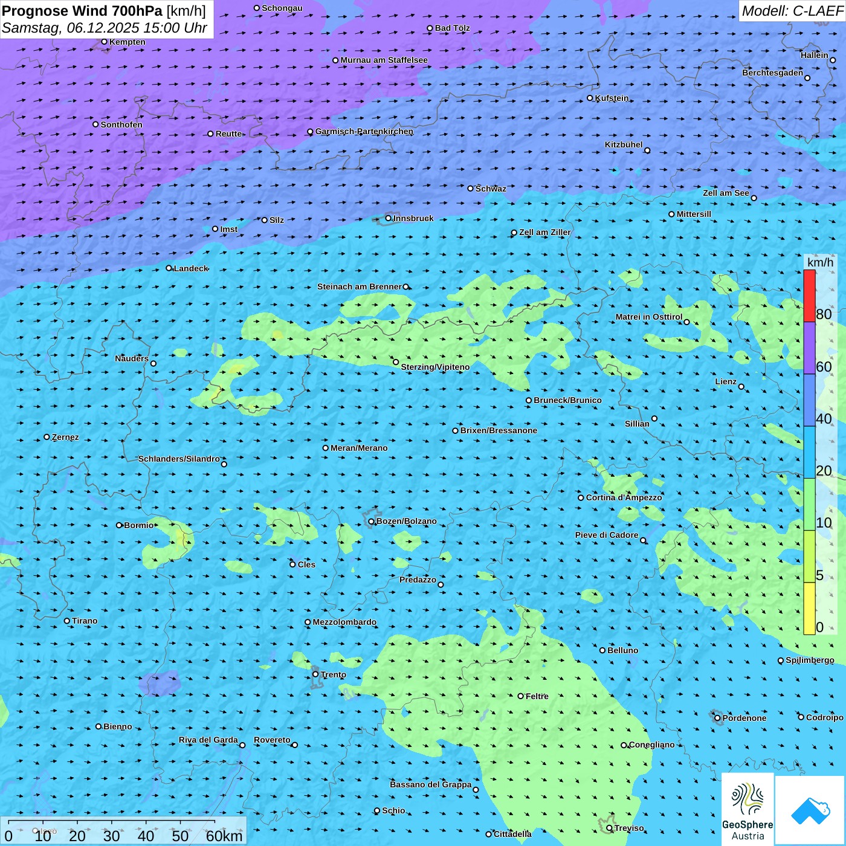Click the Lienz location dot

coord(741,387)
